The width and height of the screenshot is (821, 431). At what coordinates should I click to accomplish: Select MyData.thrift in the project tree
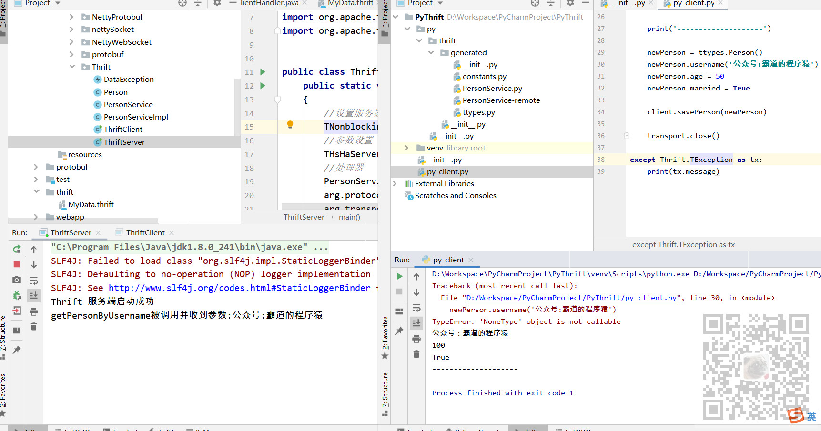tap(91, 204)
